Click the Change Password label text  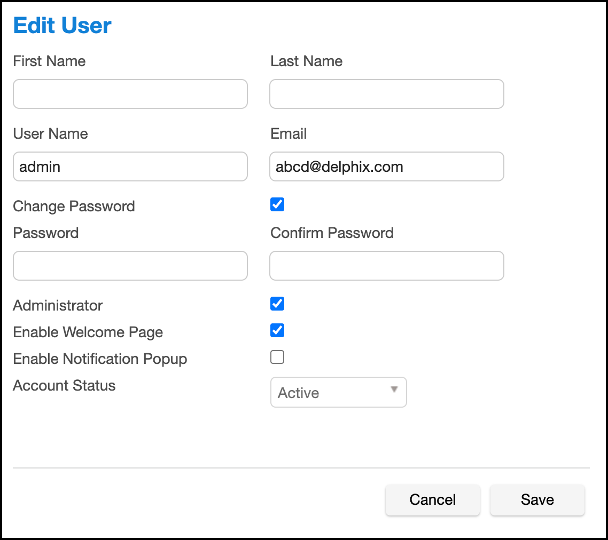coord(74,207)
